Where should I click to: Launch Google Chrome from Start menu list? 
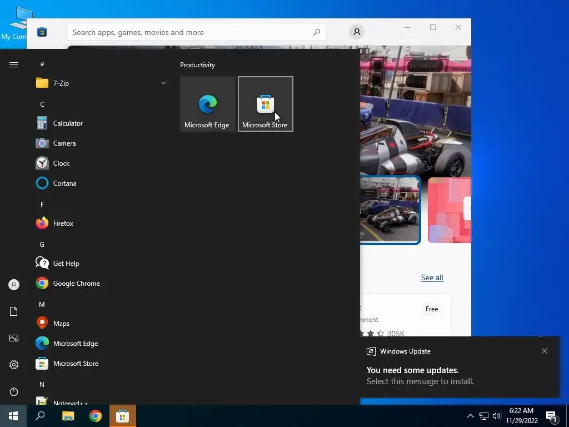pos(101,283)
